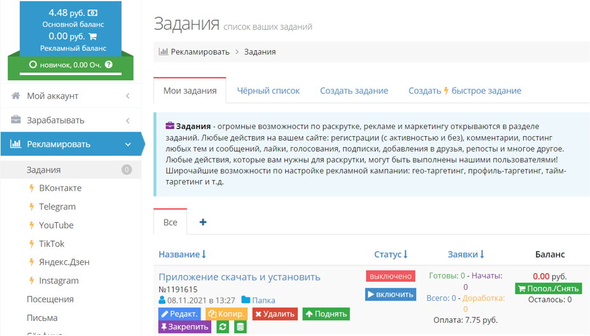Click the briefcase icon beside Зарабатывать

pos(16,120)
